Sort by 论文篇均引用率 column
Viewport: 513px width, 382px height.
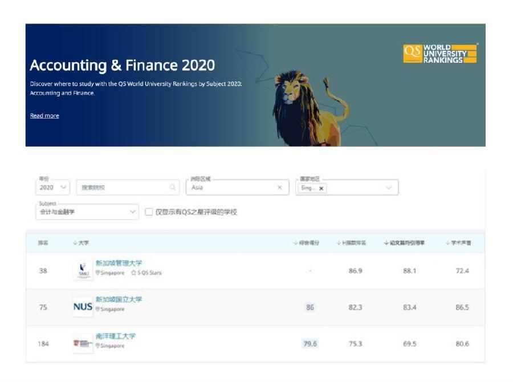coord(404,243)
